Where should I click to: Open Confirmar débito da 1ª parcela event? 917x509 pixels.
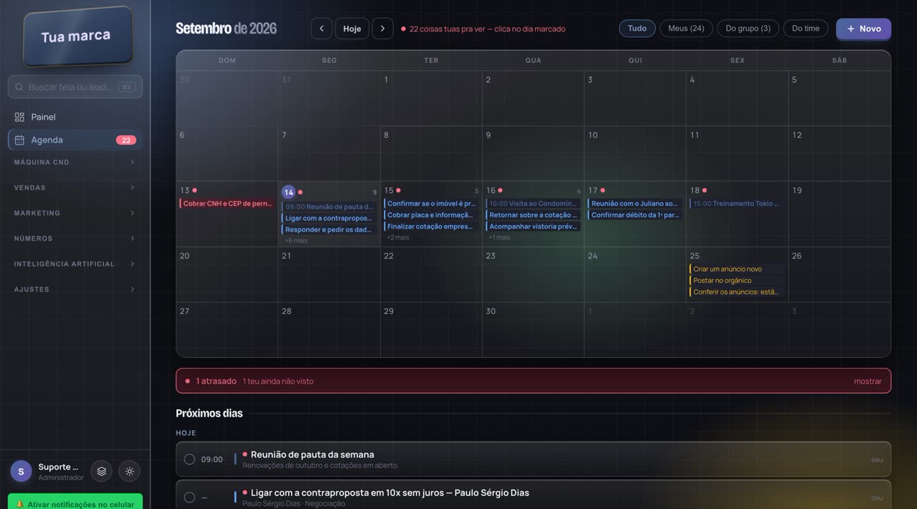pos(635,215)
